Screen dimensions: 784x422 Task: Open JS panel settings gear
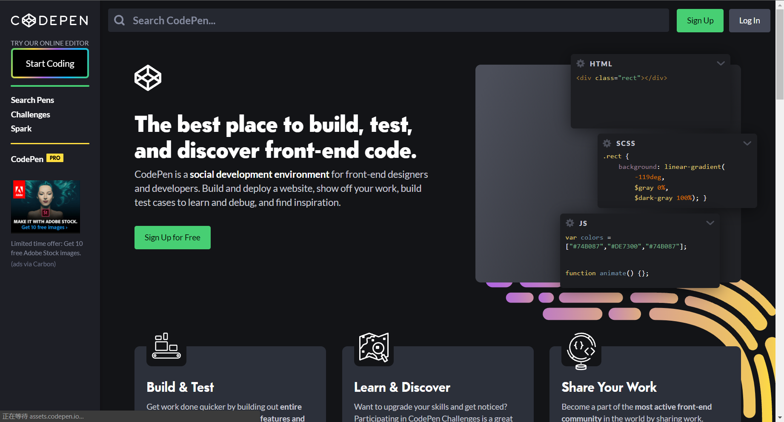(570, 223)
